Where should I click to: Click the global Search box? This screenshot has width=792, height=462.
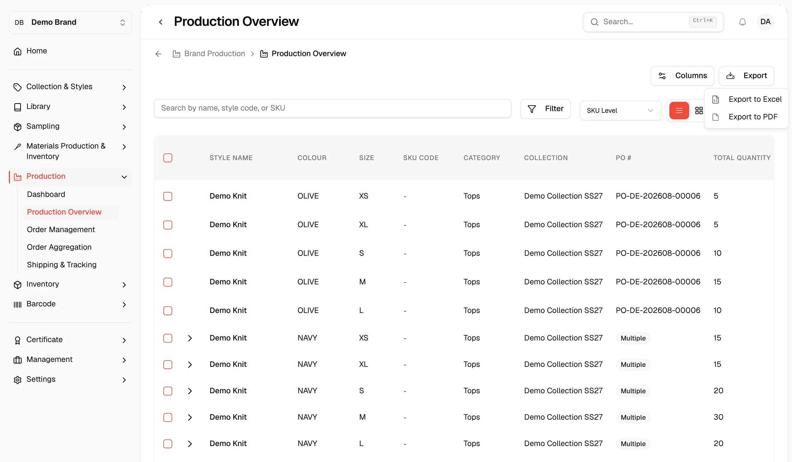tap(653, 22)
